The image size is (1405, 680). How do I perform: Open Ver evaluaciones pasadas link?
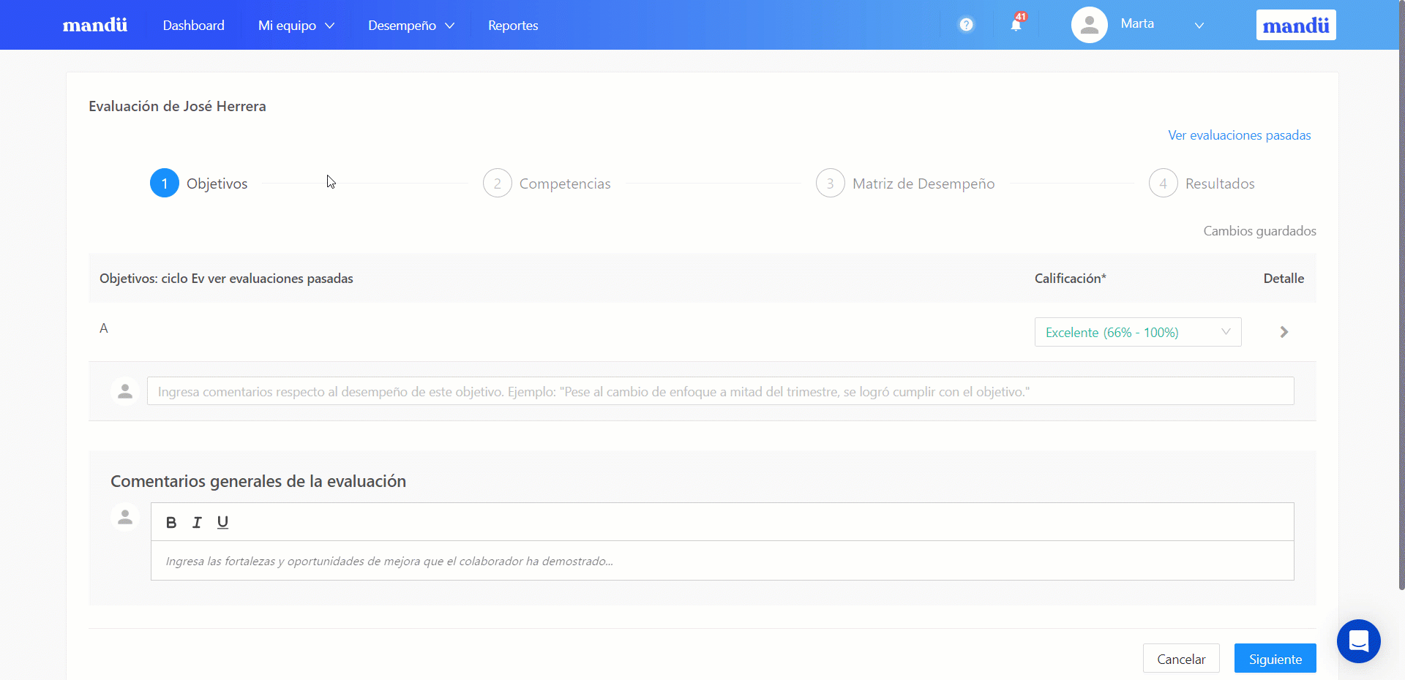tap(1240, 135)
